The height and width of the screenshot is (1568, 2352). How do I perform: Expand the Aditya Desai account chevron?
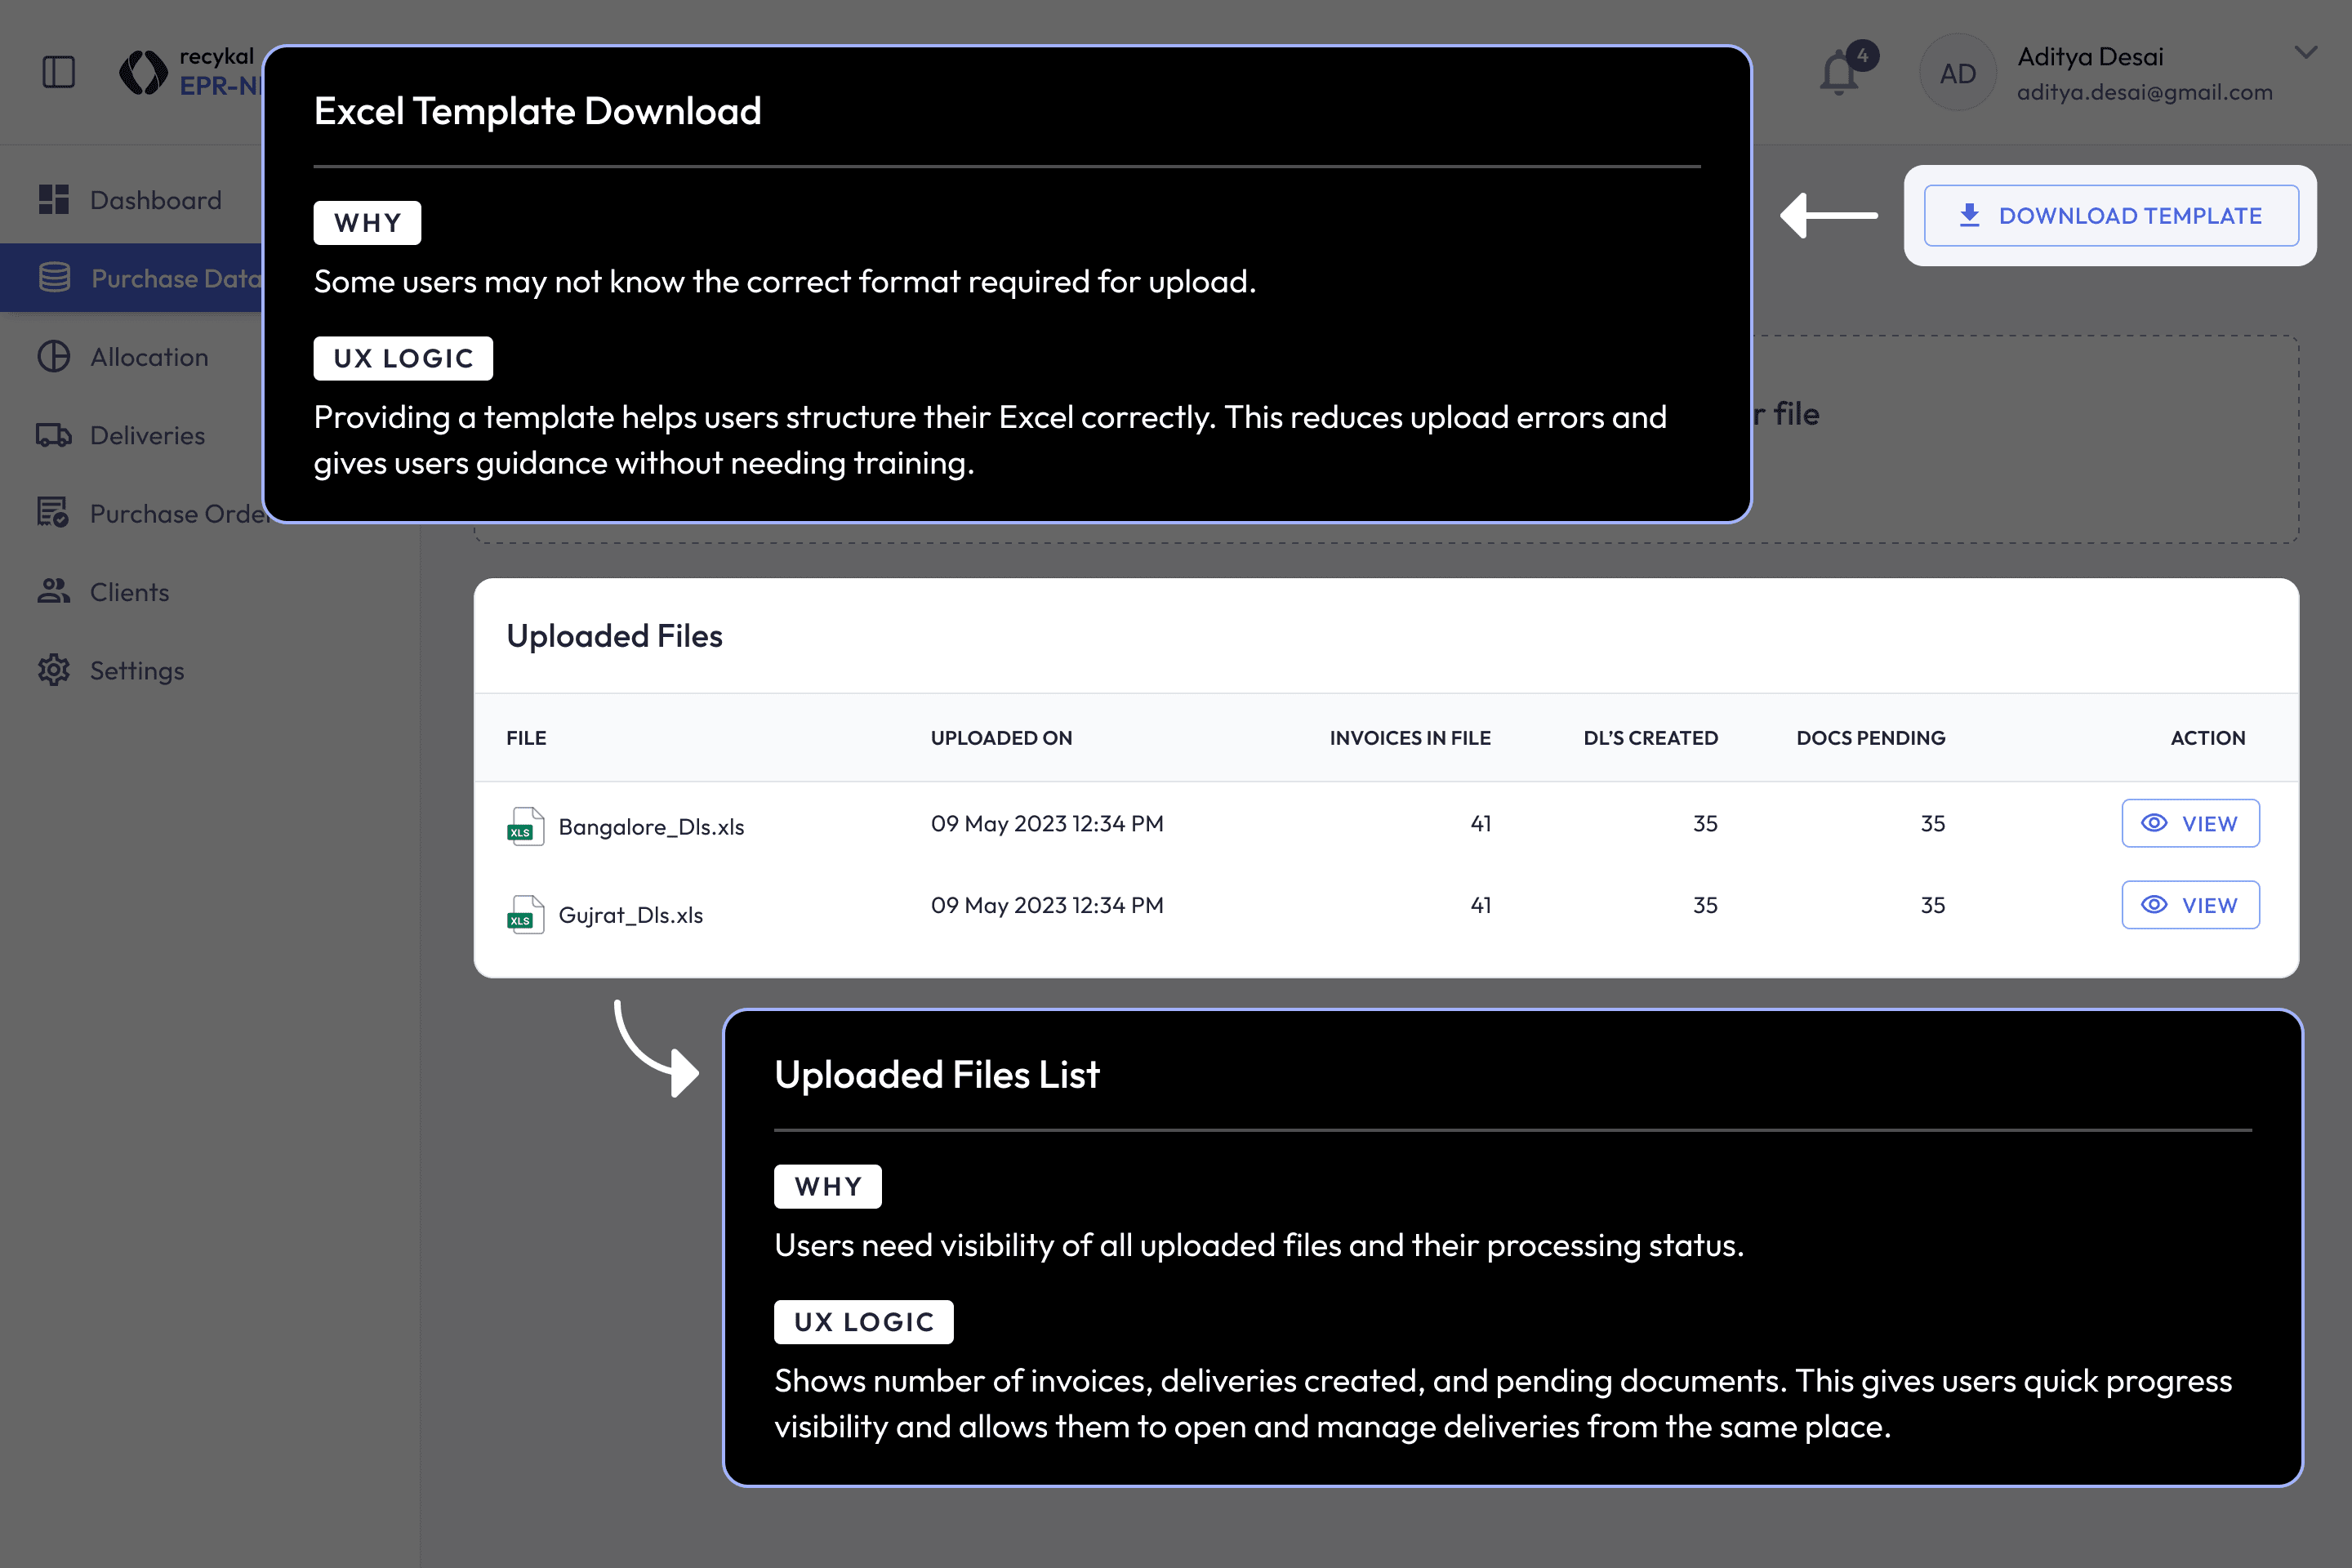point(2305,53)
